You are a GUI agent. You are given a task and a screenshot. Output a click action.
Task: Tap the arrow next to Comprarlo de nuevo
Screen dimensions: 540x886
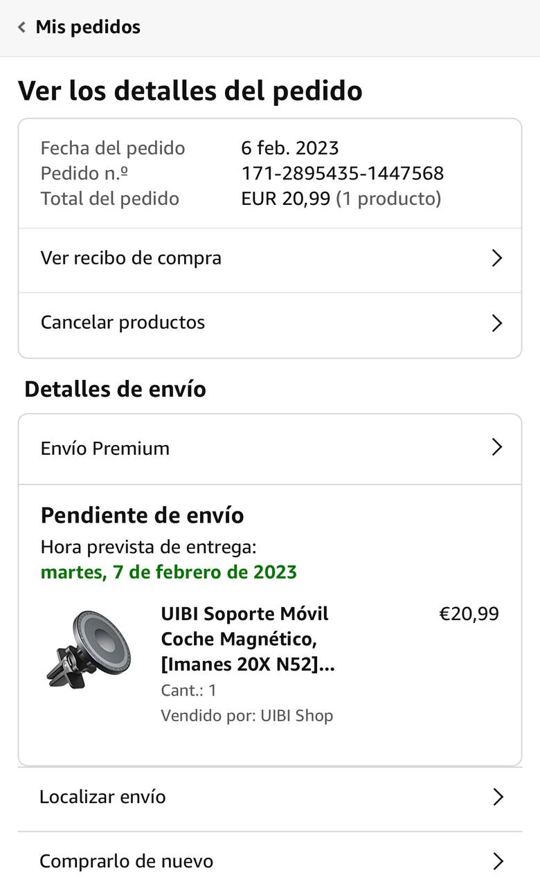[x=497, y=861]
